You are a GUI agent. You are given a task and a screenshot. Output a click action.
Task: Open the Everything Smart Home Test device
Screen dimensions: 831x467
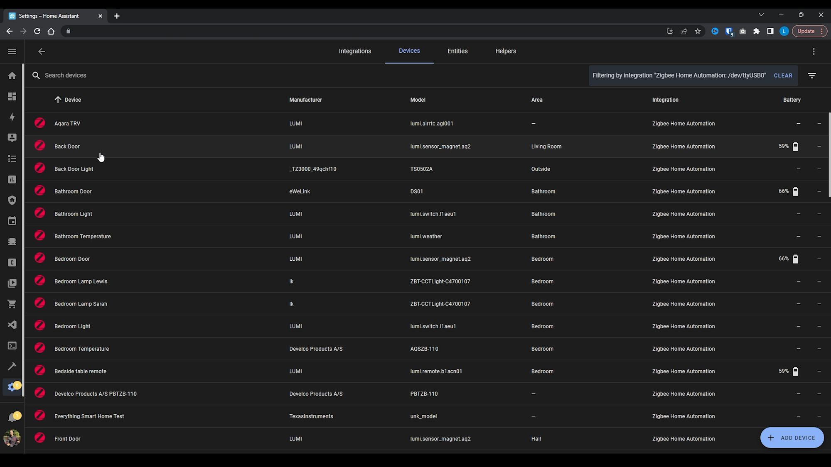click(x=427, y=416)
